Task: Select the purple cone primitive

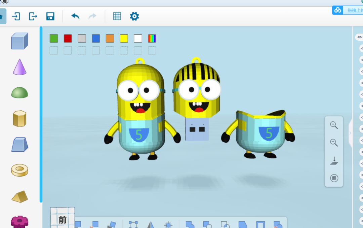Action: tap(20, 67)
